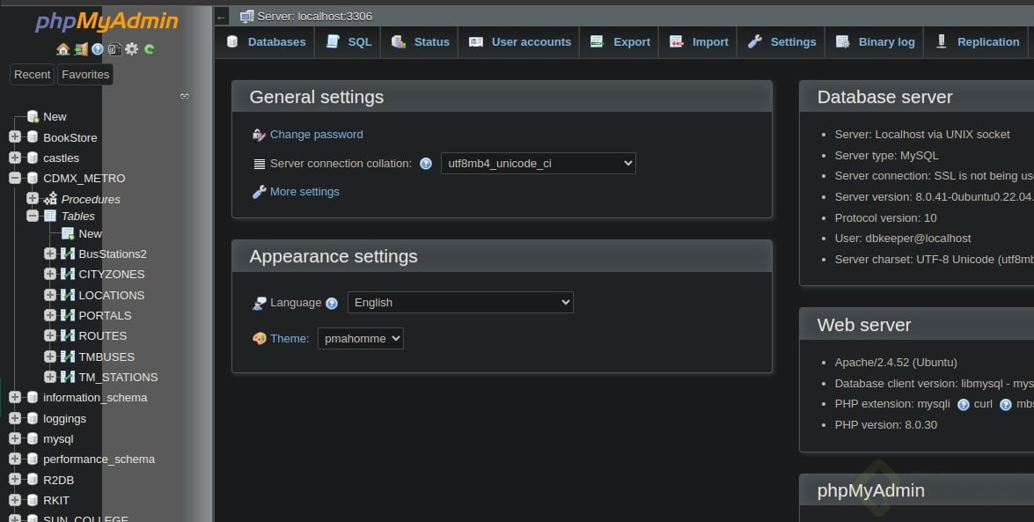Open the Status tab
Viewport: 1034px width, 522px height.
click(x=420, y=41)
